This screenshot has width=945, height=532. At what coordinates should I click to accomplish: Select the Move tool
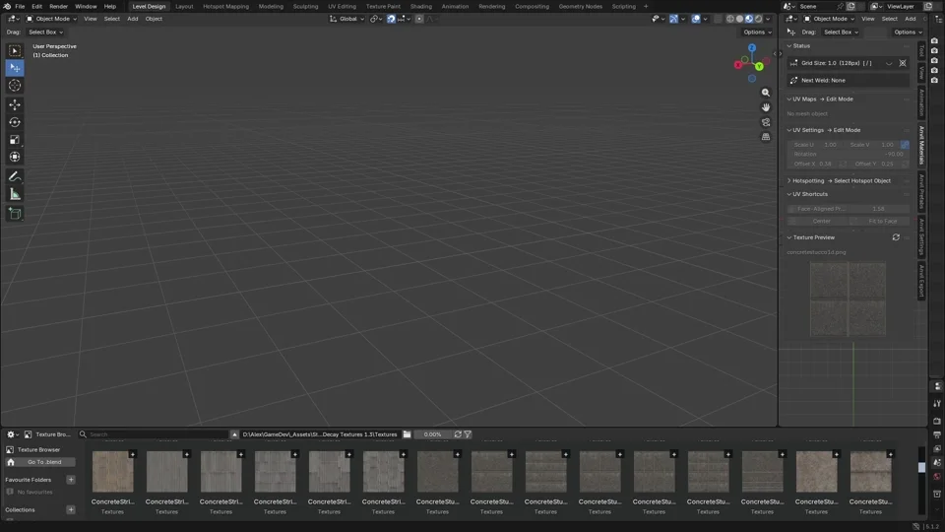click(x=15, y=105)
